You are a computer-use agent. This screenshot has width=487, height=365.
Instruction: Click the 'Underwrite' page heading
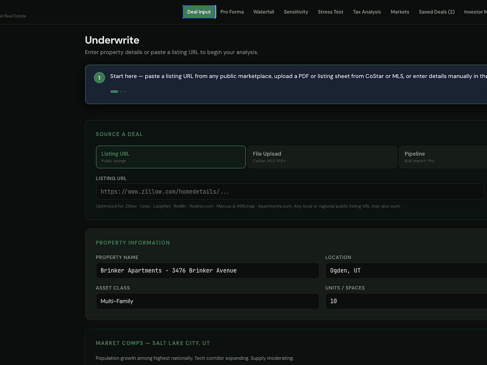[x=112, y=40]
